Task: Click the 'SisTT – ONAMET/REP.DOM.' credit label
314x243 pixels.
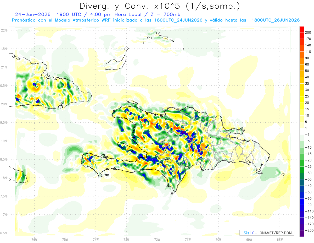Action: pyautogui.click(x=267, y=233)
